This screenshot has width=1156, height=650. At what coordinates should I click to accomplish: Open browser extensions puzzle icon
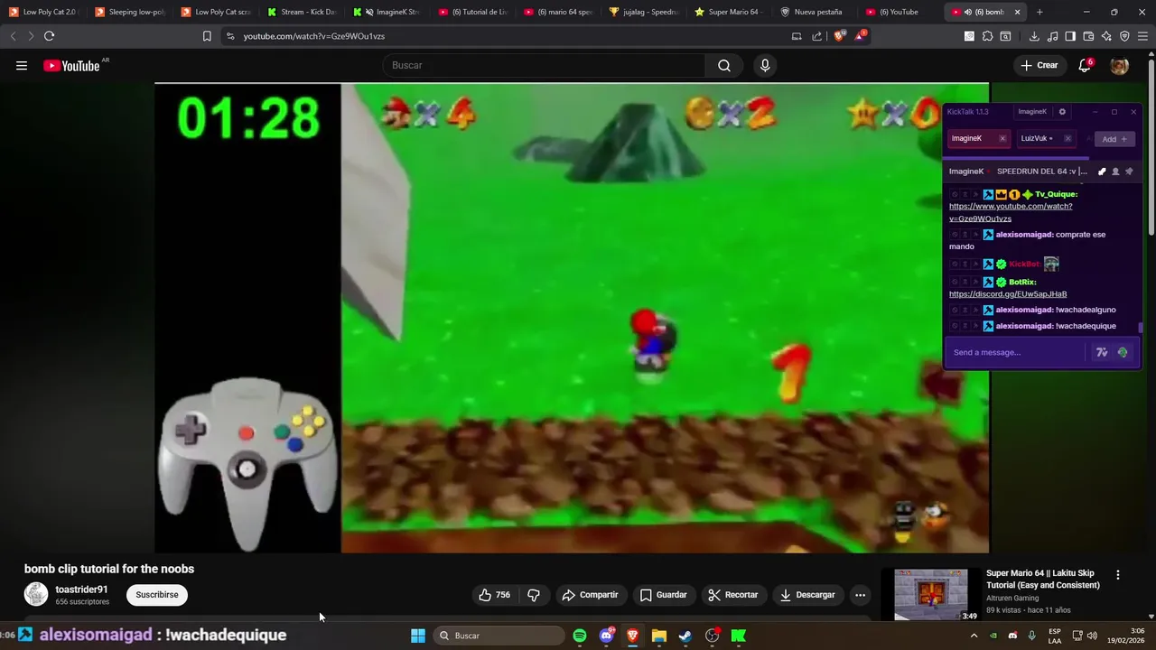[x=987, y=36]
